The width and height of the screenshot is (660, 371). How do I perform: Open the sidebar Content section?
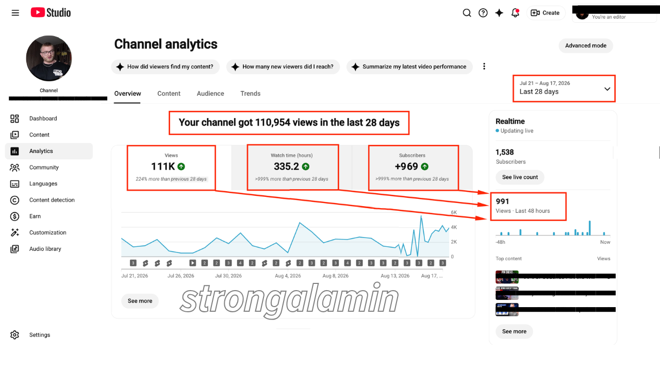[49, 135]
